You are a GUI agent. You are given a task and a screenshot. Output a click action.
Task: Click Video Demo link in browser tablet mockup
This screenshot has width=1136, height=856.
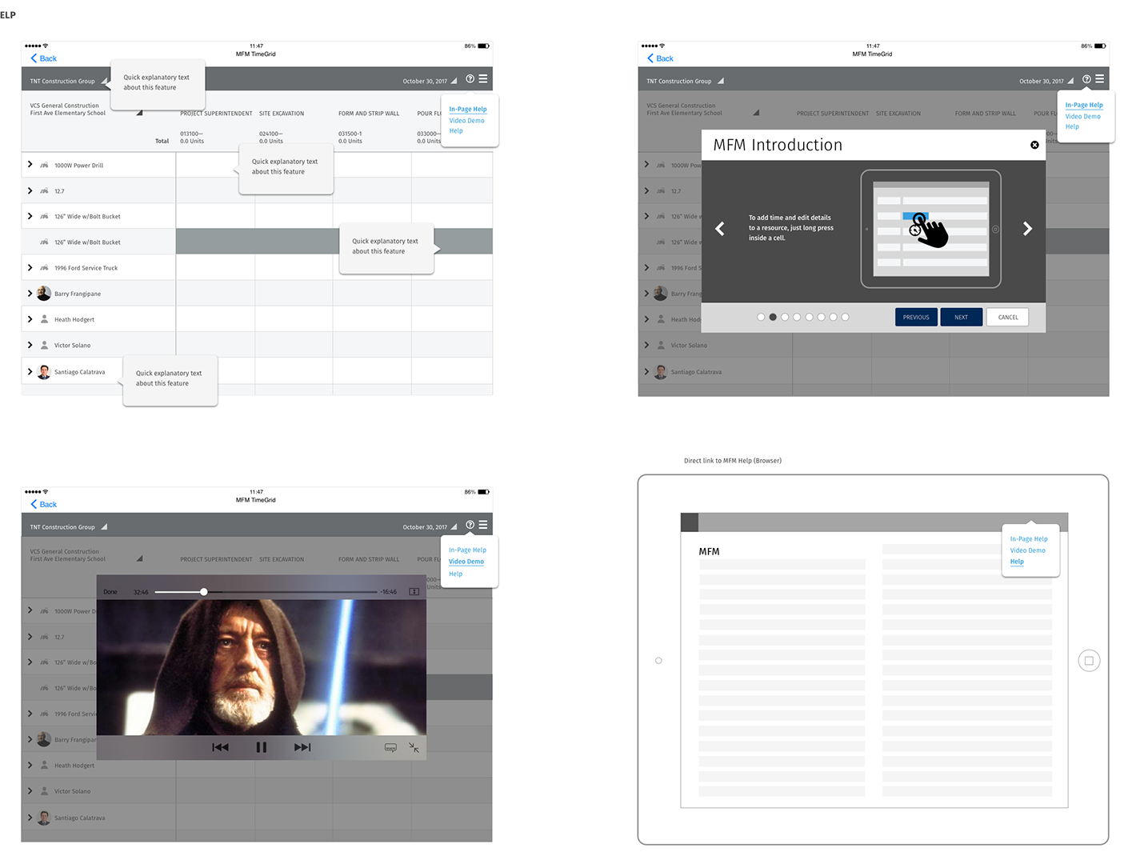tap(1027, 550)
